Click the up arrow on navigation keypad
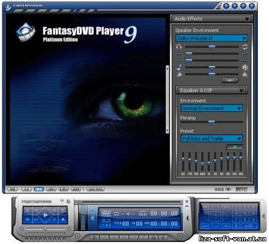Screen dimensions: 269x244 pyautogui.click(x=215, y=207)
